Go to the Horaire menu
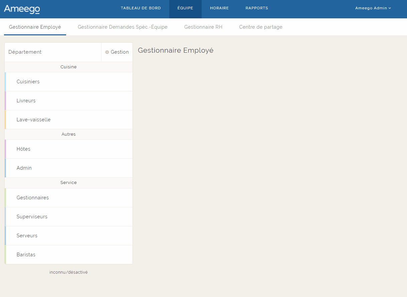Screen dimensions: 407x297 click(219, 8)
